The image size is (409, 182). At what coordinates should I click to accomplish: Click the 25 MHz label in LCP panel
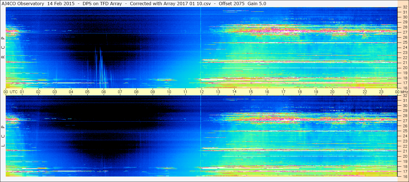pyautogui.click(x=405, y=131)
